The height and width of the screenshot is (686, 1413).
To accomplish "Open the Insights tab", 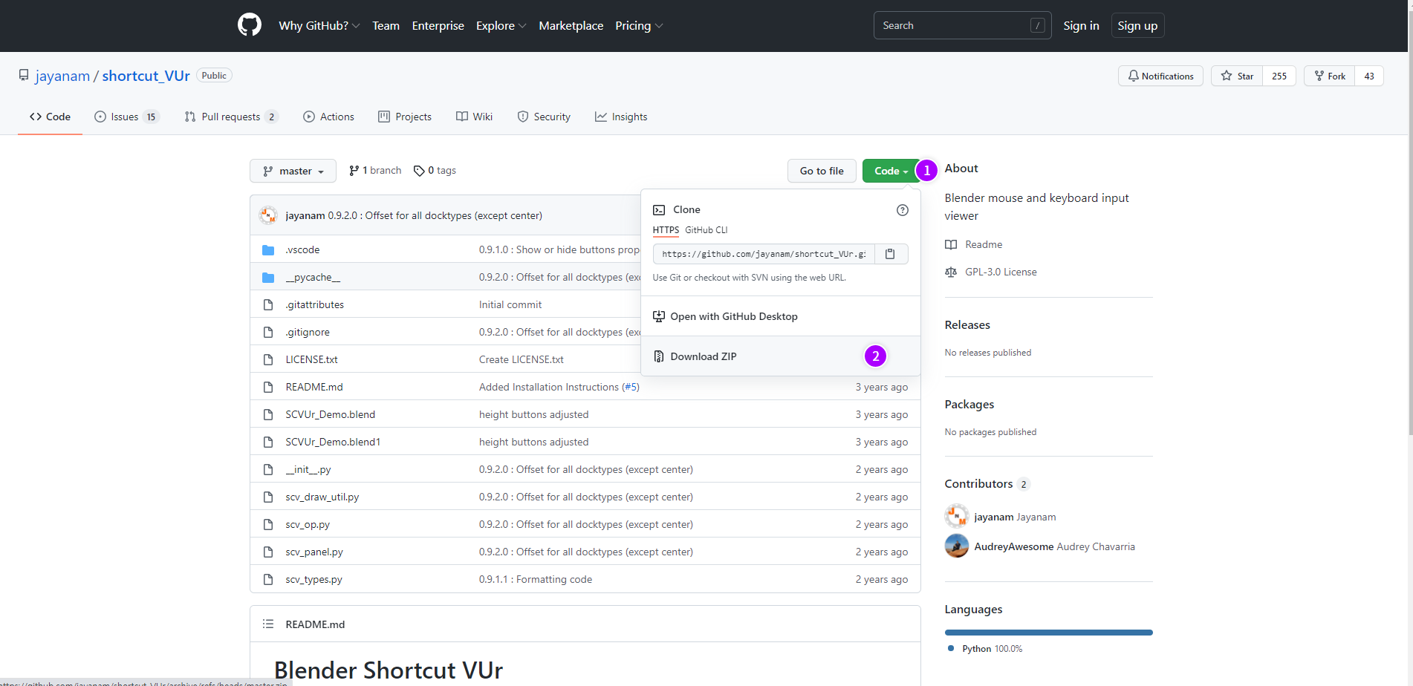I will (x=621, y=117).
